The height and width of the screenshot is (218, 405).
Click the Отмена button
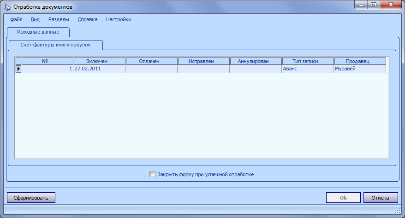[381, 198]
